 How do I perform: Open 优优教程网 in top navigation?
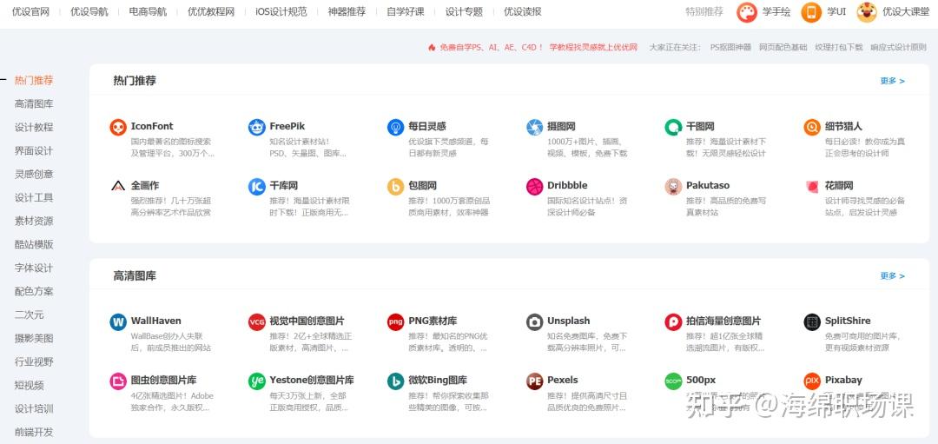click(211, 11)
